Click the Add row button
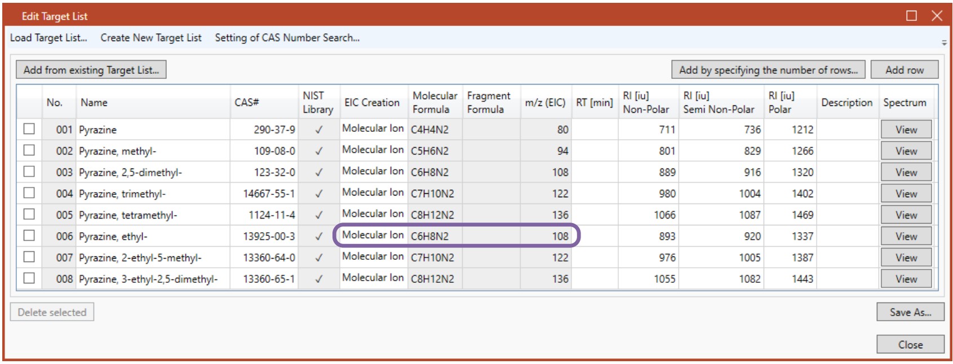 pyautogui.click(x=904, y=70)
